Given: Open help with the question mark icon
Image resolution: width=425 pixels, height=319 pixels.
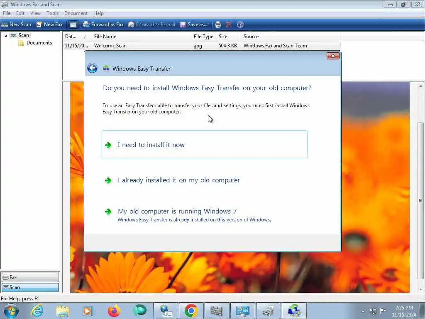Looking at the screenshot, I should click(x=240, y=25).
